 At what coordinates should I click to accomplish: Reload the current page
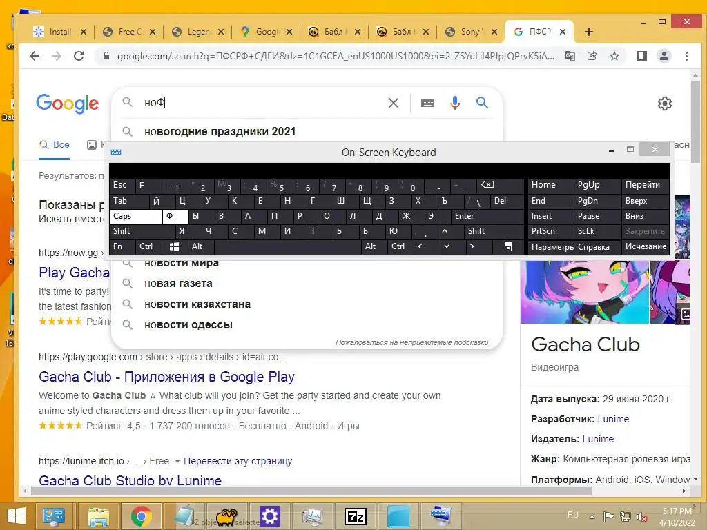pos(79,56)
